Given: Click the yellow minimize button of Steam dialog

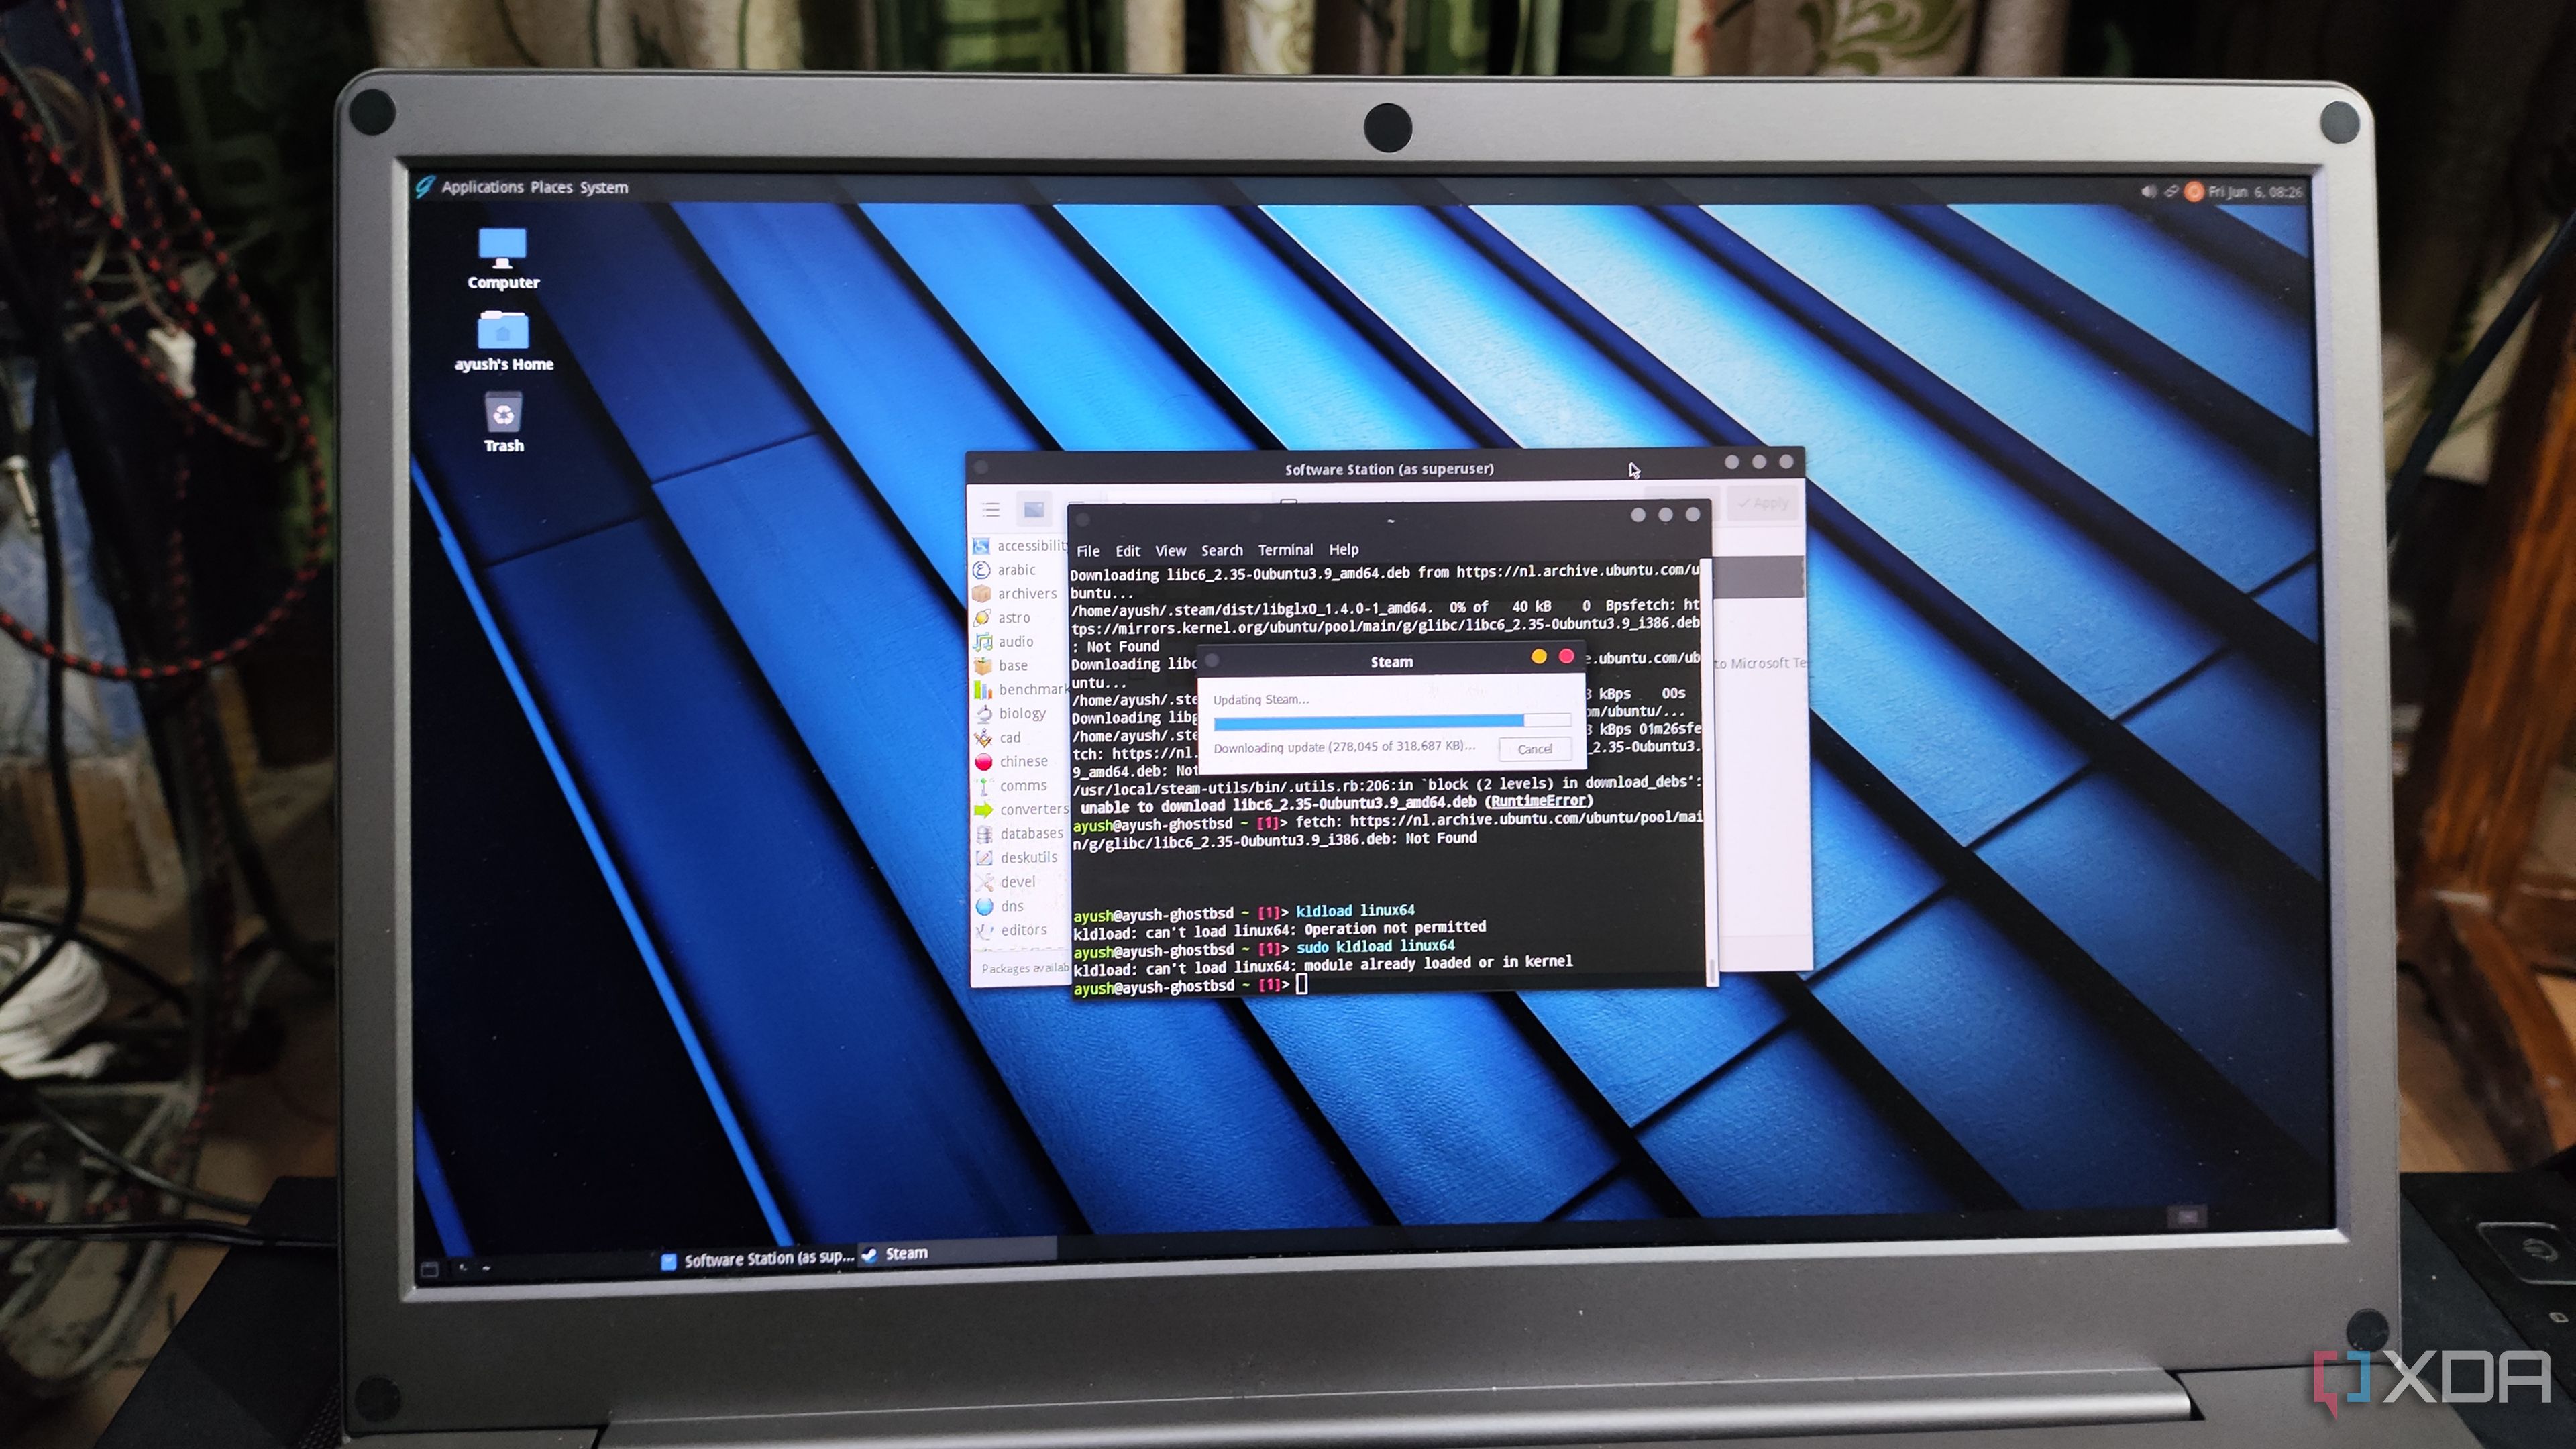Looking at the screenshot, I should [1539, 656].
